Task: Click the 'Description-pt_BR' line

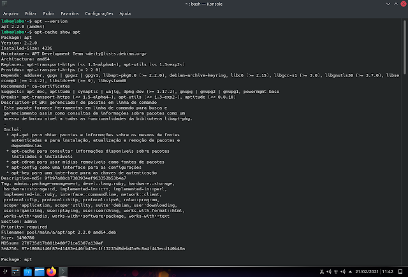Action: [79, 102]
